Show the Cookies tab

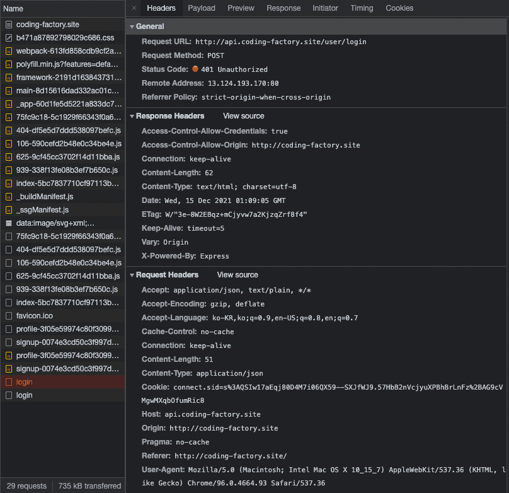click(399, 8)
